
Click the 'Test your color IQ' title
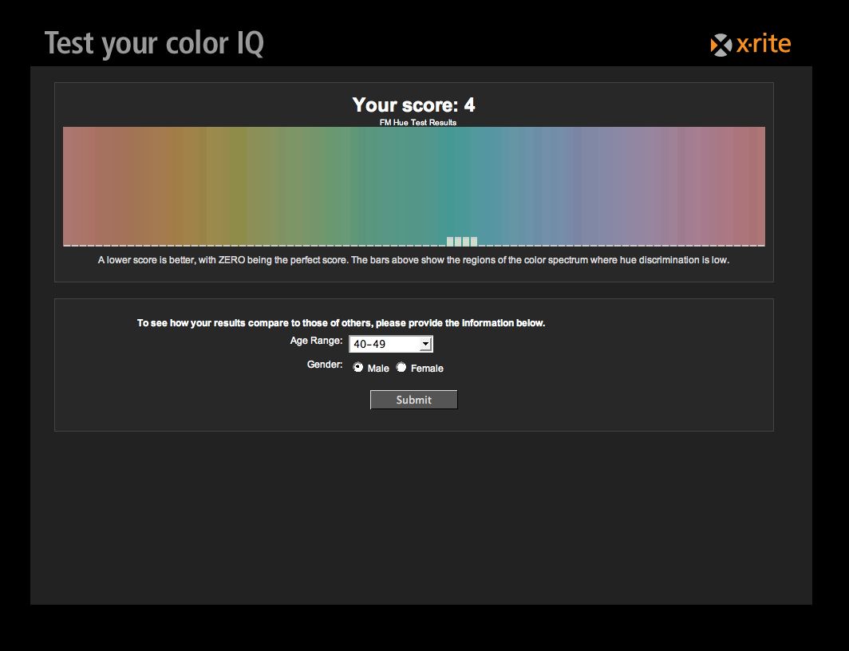click(154, 43)
